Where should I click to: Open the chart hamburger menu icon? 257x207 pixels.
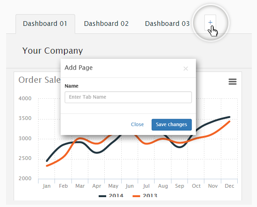233,81
